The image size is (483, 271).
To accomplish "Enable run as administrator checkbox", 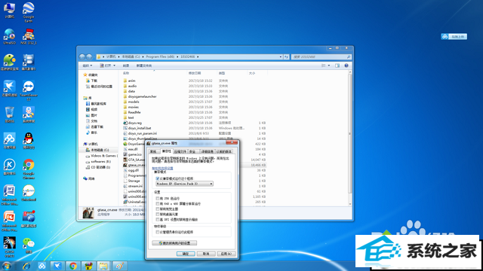I will [158, 232].
